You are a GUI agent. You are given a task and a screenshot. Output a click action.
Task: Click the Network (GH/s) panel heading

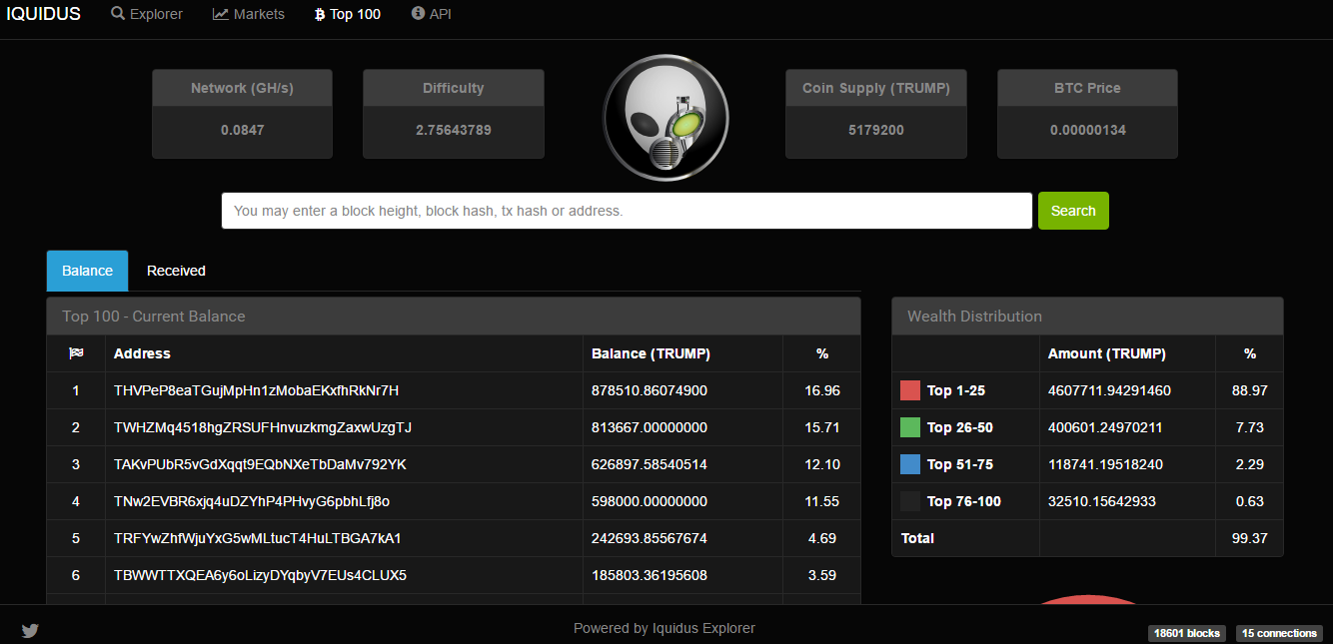coord(243,88)
